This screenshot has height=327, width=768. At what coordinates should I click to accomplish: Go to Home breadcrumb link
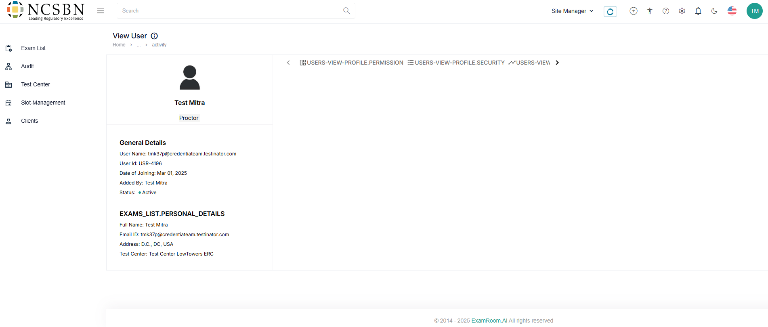[x=119, y=45]
